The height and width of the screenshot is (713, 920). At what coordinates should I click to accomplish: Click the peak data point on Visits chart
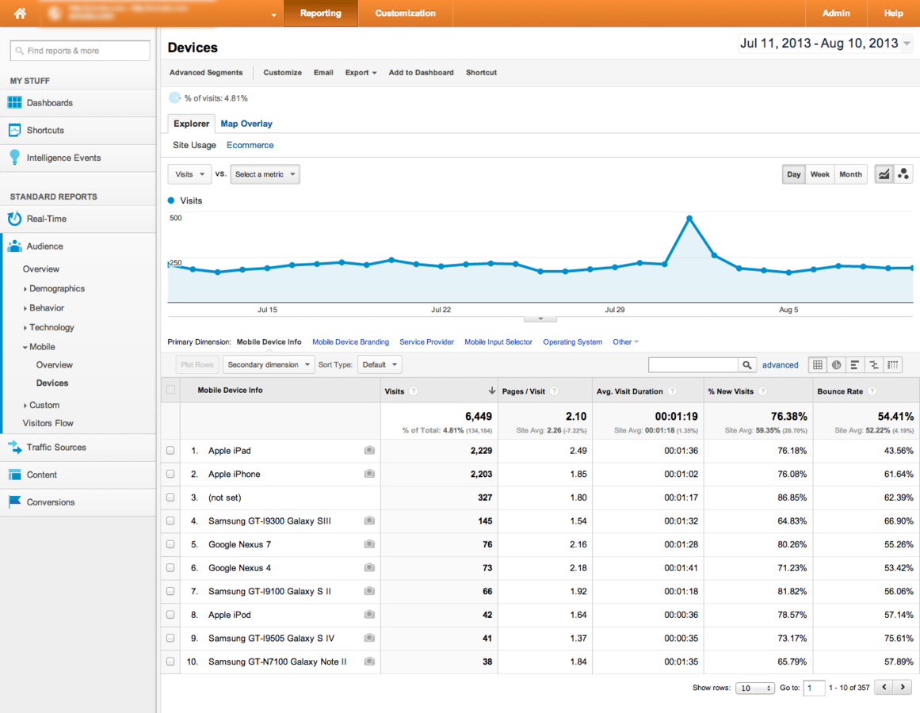tap(689, 218)
